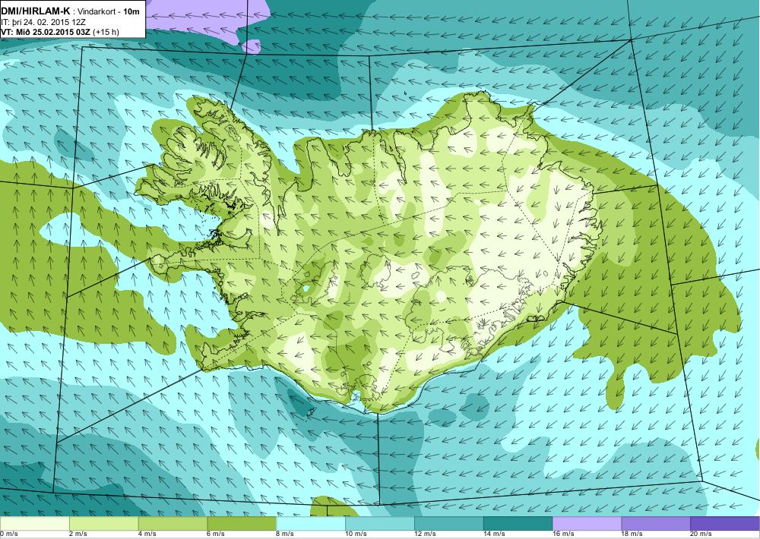Screen dimensions: 760x539
Task: Click the "12 m/s" legend label
Action: [x=426, y=534]
